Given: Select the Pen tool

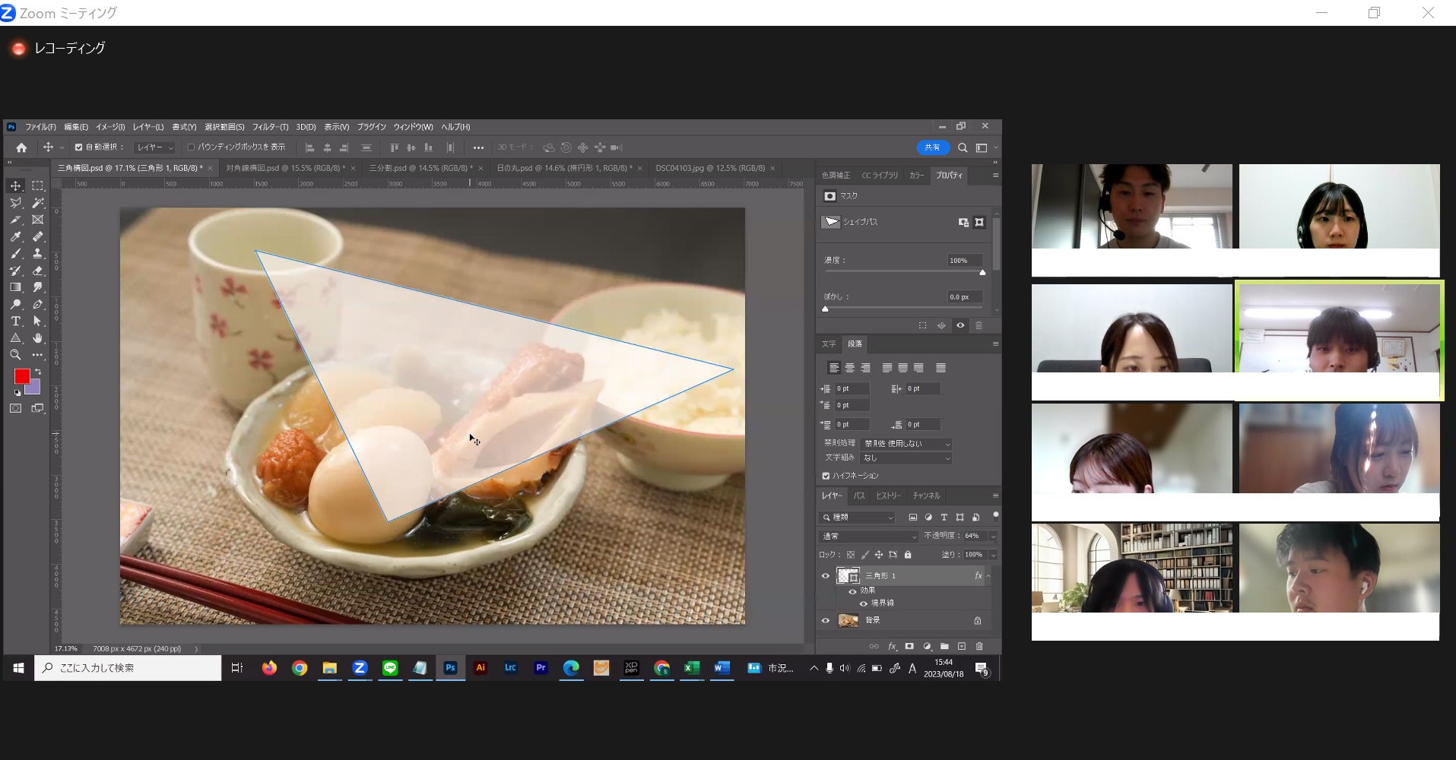Looking at the screenshot, I should pyautogui.click(x=37, y=304).
